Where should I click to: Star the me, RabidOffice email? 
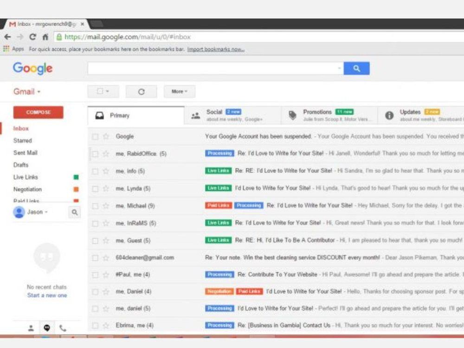(x=106, y=154)
